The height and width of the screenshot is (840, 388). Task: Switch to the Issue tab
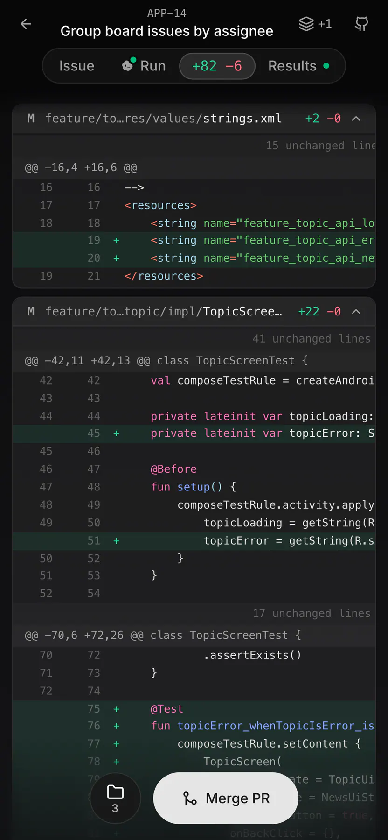(x=77, y=66)
